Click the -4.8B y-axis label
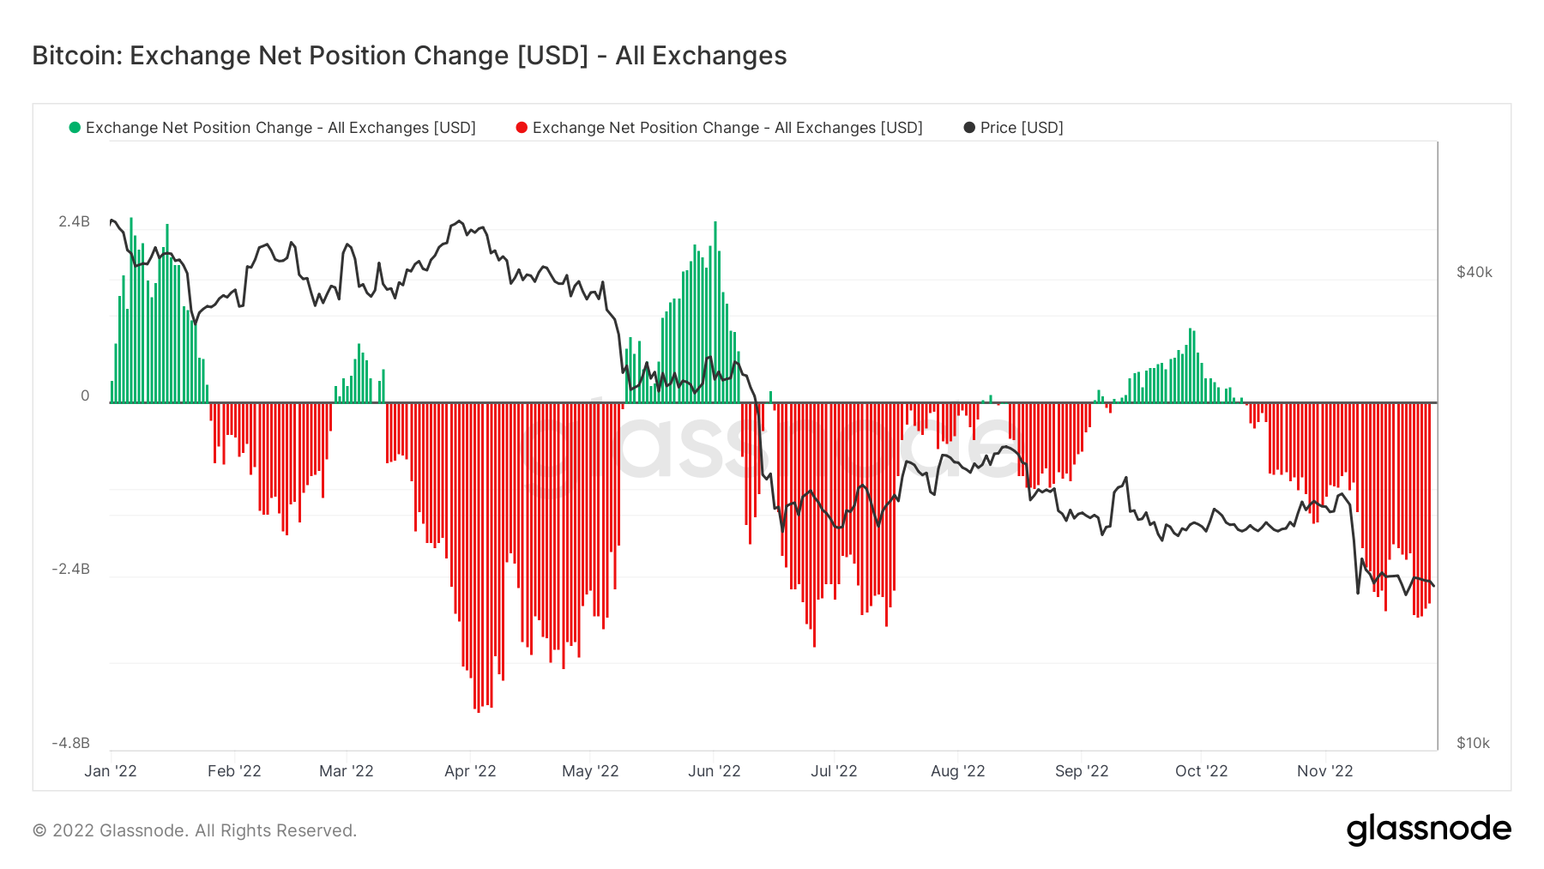The width and height of the screenshot is (1544, 869). (x=71, y=743)
